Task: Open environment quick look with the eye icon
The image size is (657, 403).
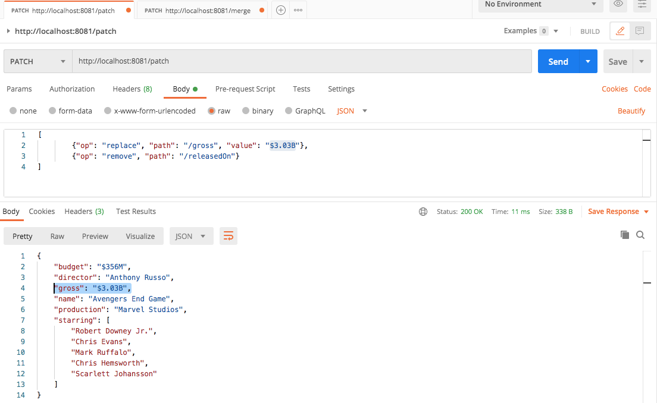Action: click(618, 5)
